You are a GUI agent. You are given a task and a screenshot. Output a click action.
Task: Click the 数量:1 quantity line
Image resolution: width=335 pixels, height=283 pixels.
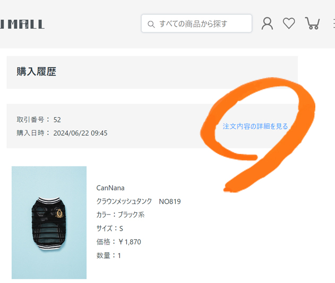click(108, 255)
